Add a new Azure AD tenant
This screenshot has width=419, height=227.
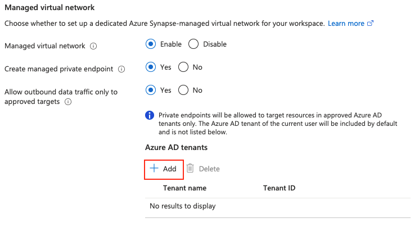pos(164,169)
